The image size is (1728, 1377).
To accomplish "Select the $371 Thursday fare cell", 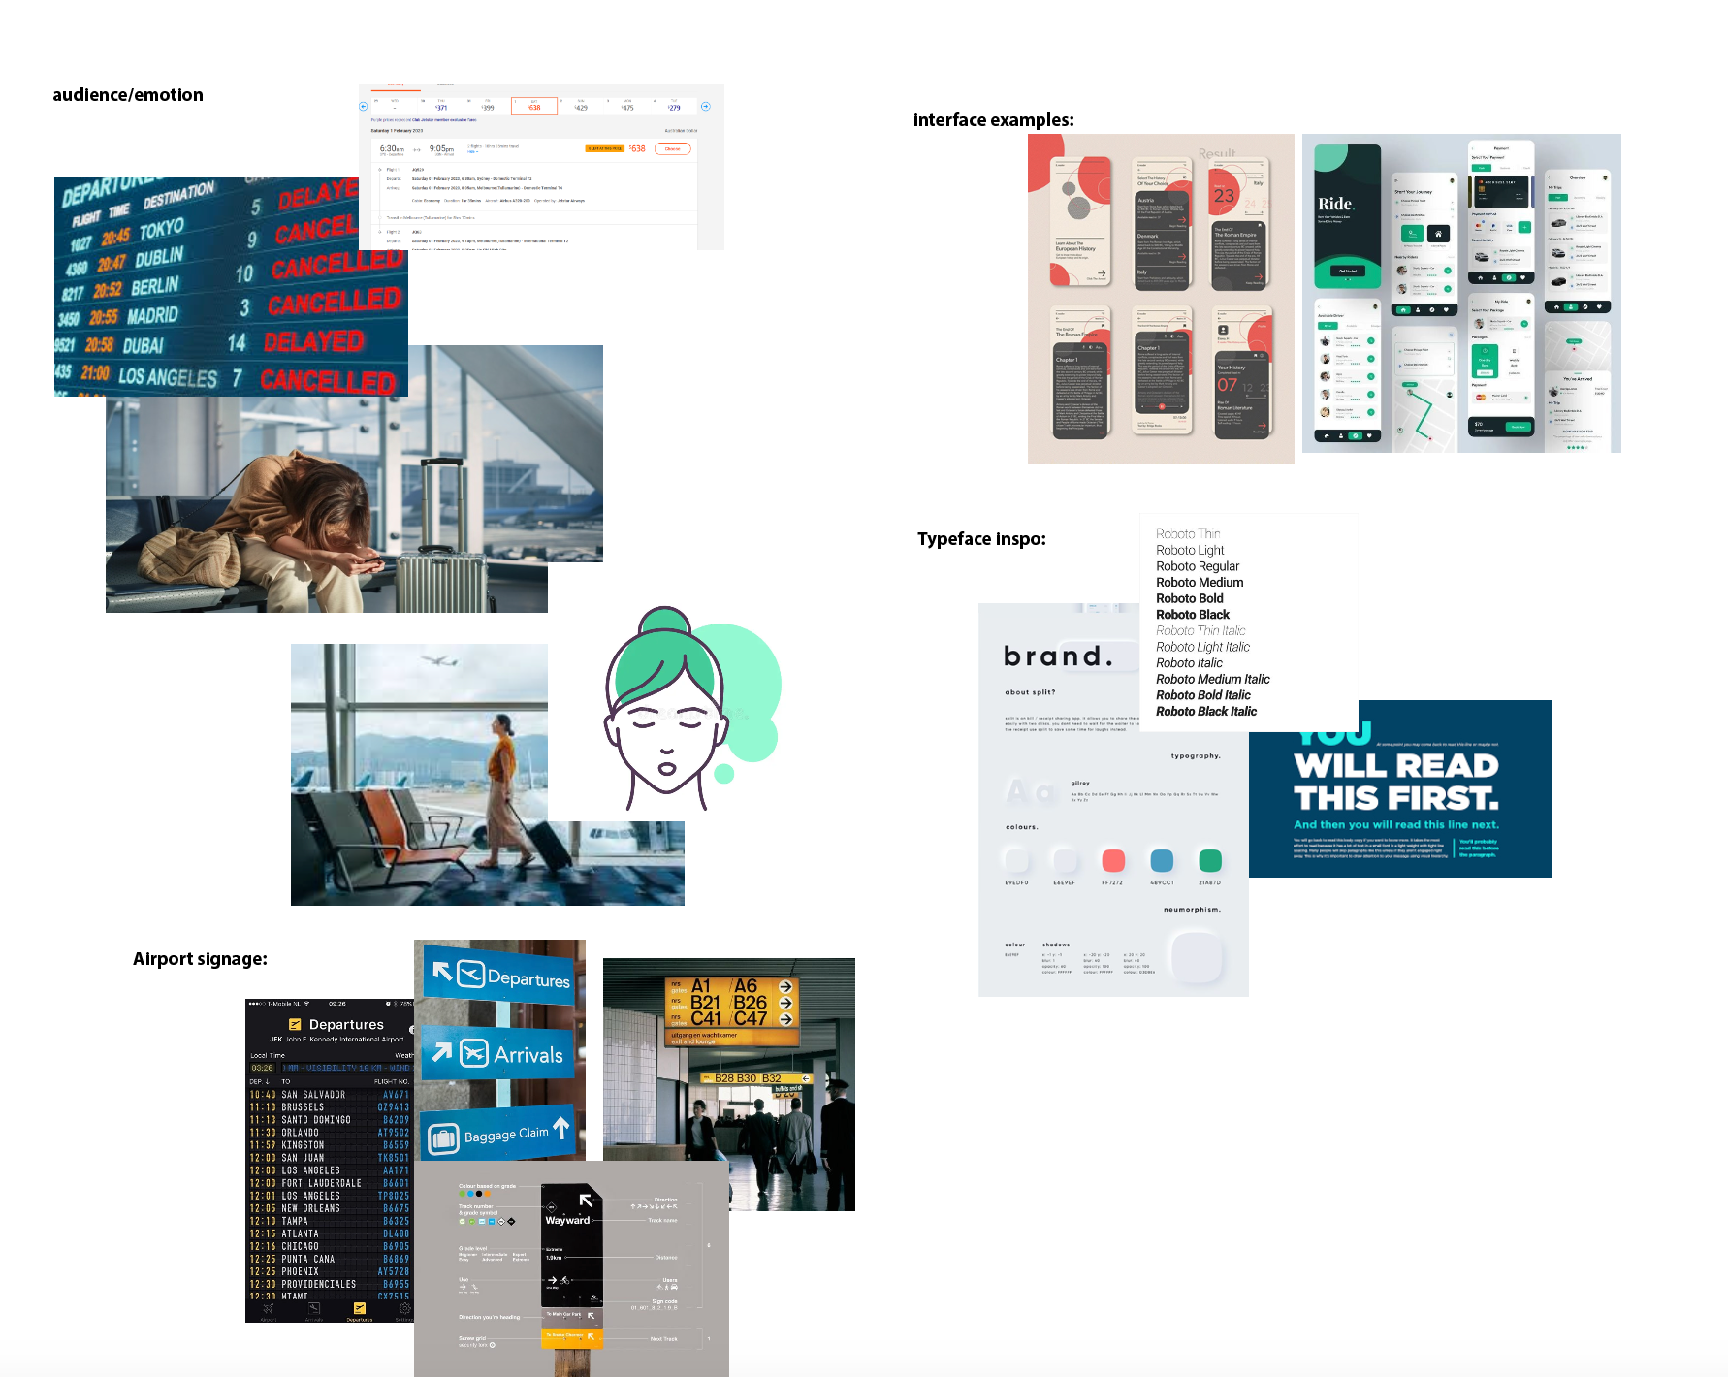I will [x=441, y=106].
